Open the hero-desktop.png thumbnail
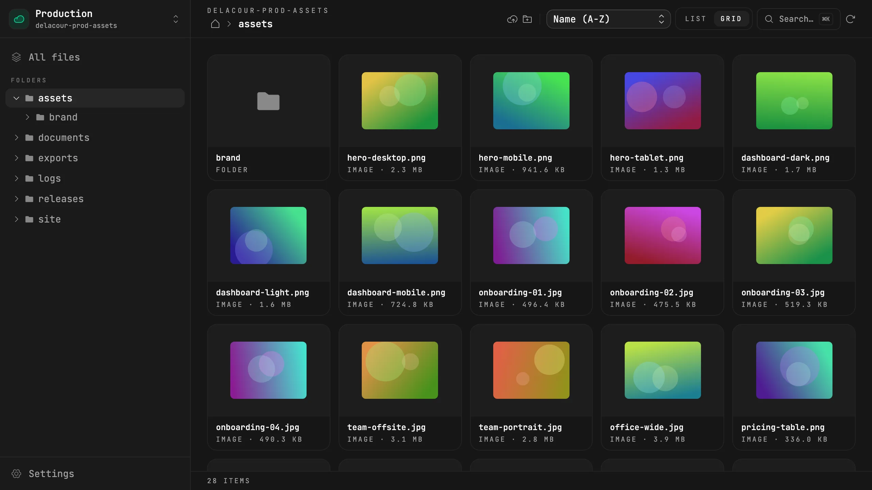 click(x=400, y=101)
